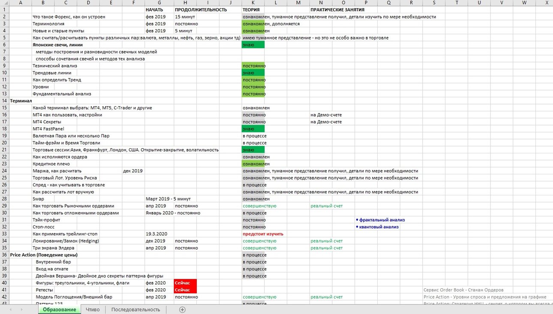
Task: Select column A by its header
Action: click(21, 3)
